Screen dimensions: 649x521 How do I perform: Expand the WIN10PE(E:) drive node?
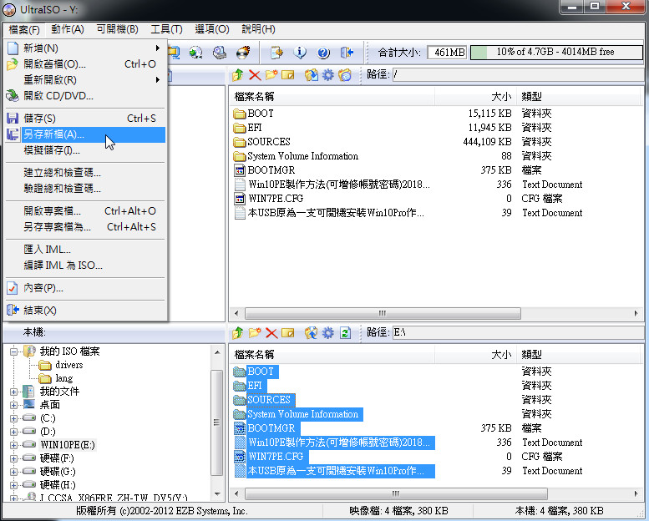pos(13,445)
